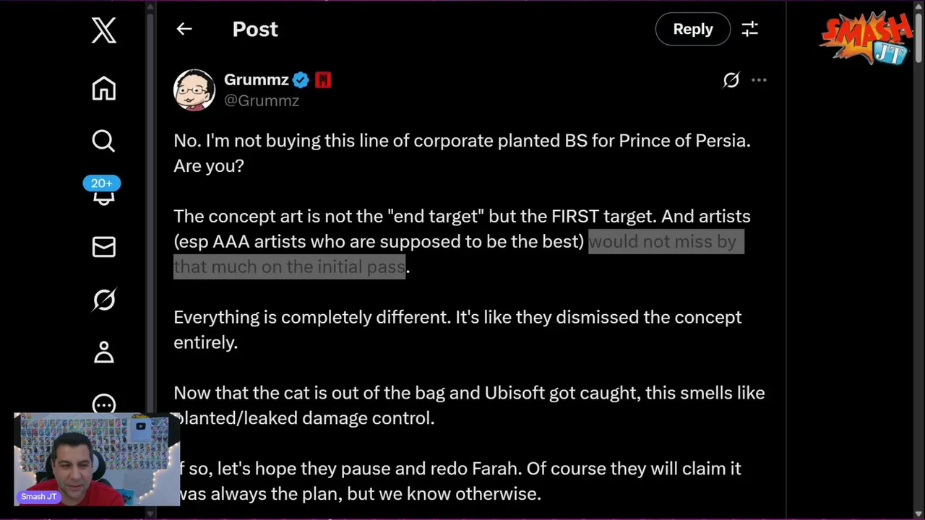
Task: Click the Smash JT webcam overlay
Action: 96,459
